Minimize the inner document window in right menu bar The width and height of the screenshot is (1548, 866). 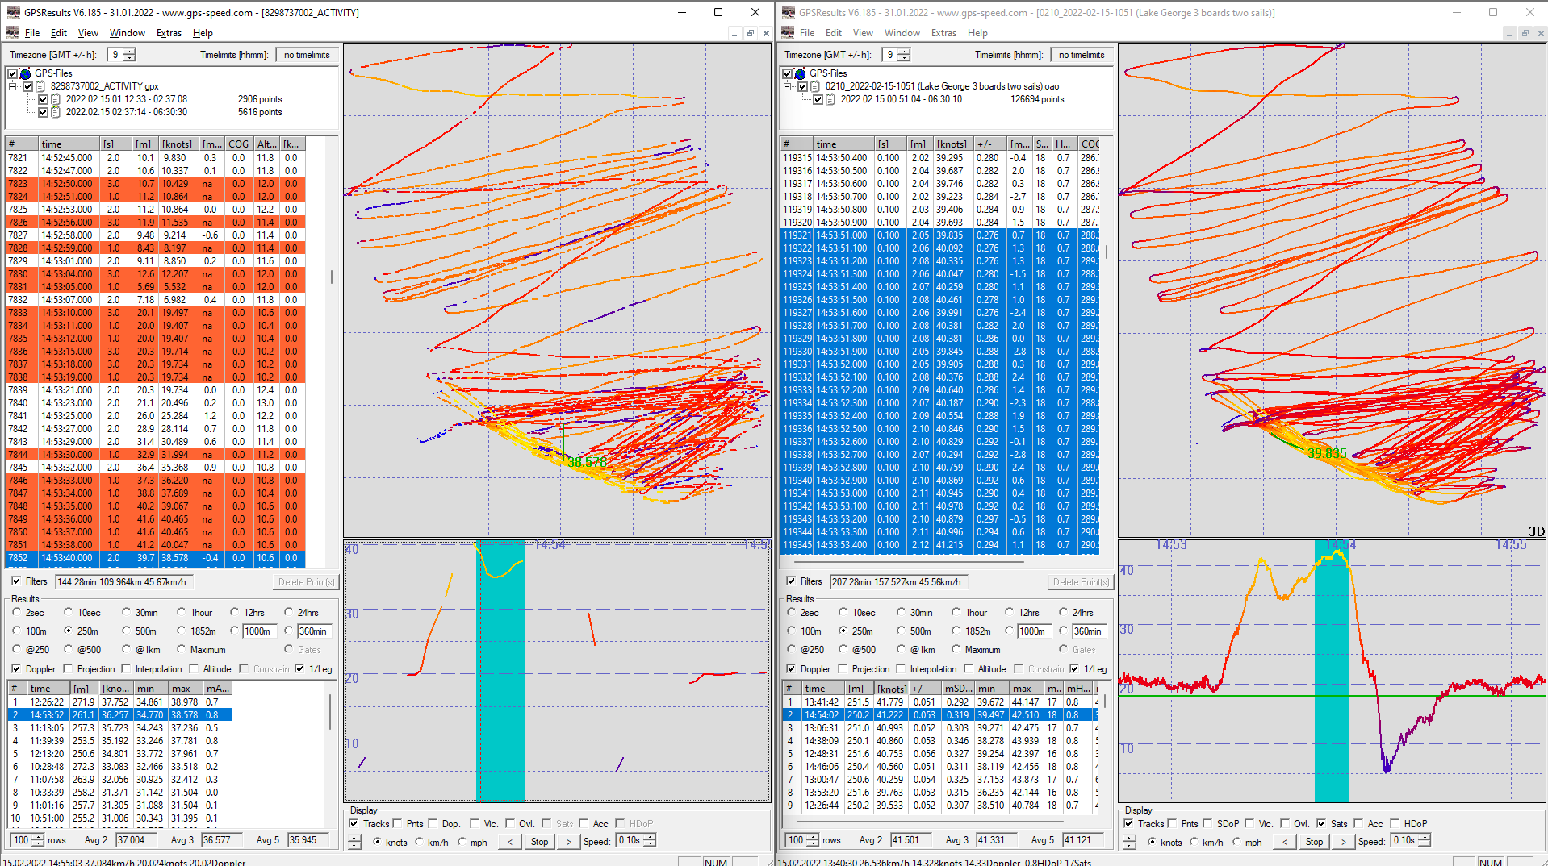1508,33
